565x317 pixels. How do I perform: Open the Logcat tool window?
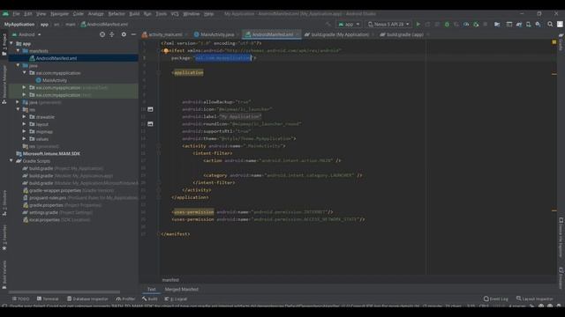click(176, 299)
